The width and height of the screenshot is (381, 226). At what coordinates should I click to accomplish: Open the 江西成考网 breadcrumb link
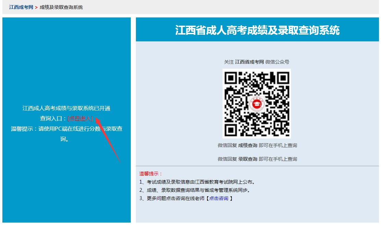click(21, 7)
